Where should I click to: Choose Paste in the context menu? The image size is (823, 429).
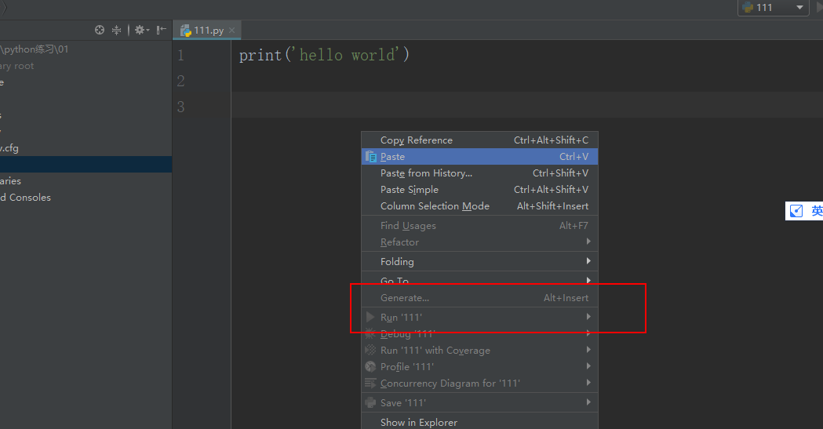point(479,156)
